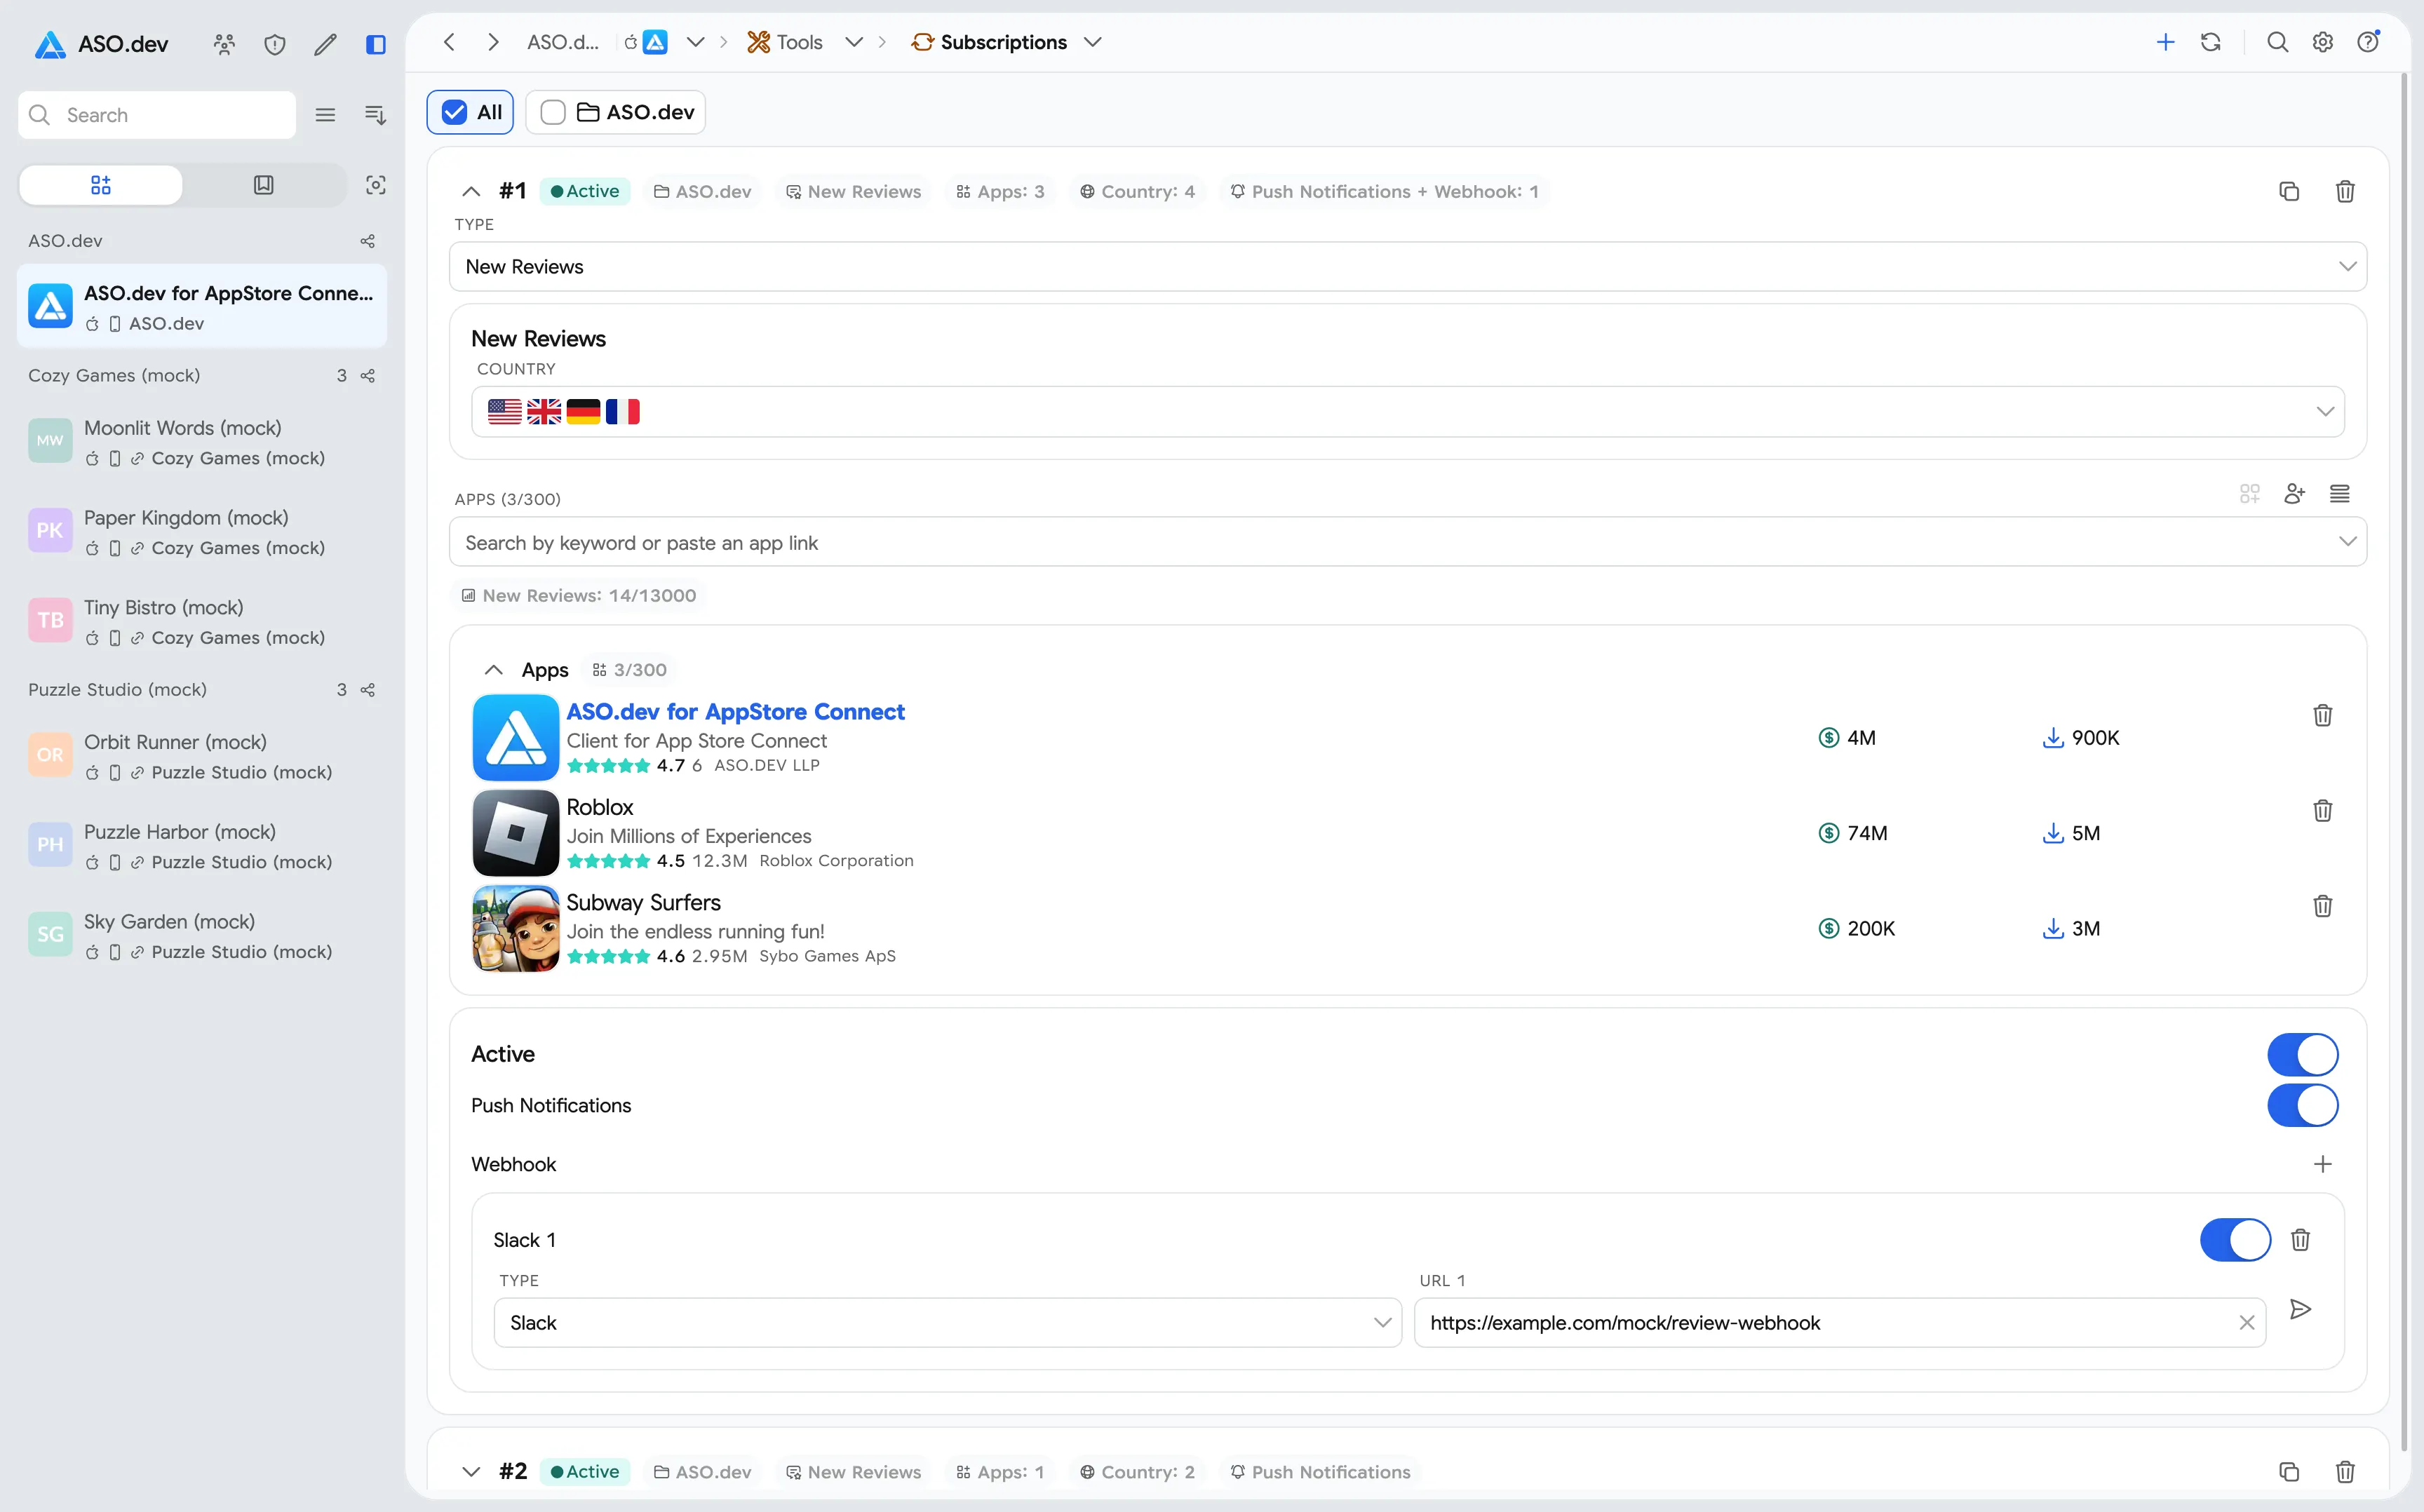Delete the Slack 1 webhook
Screen dimensions: 2424x1512
click(x=2300, y=1240)
